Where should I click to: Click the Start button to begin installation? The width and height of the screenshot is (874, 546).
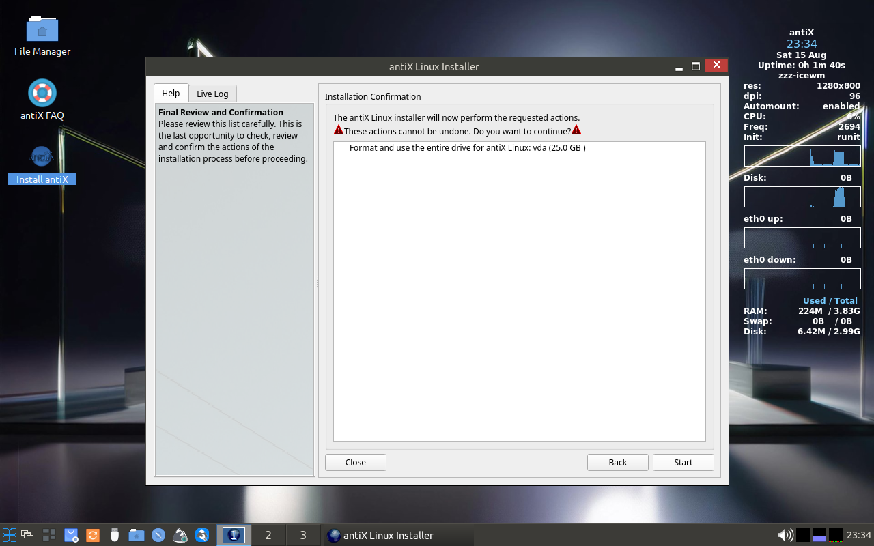[683, 462]
